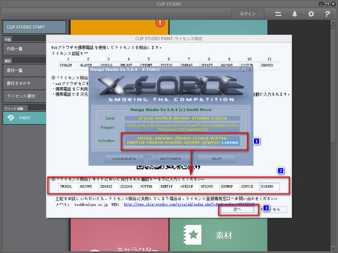The width and height of the screenshot is (338, 253).
Task: Click confirmation key field containing 51B4W8
Action: pos(270,187)
